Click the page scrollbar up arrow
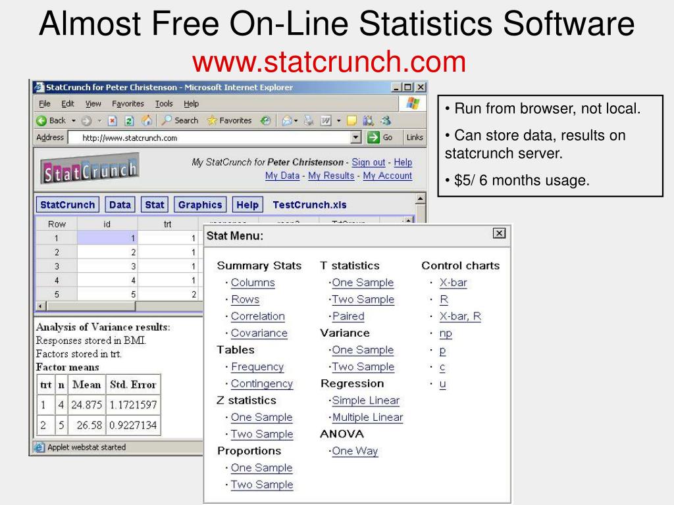674x505 pixels. [421, 198]
